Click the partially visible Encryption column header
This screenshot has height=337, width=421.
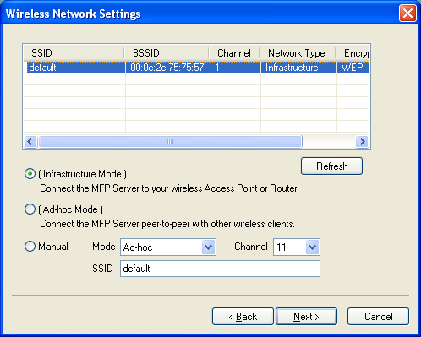(353, 53)
